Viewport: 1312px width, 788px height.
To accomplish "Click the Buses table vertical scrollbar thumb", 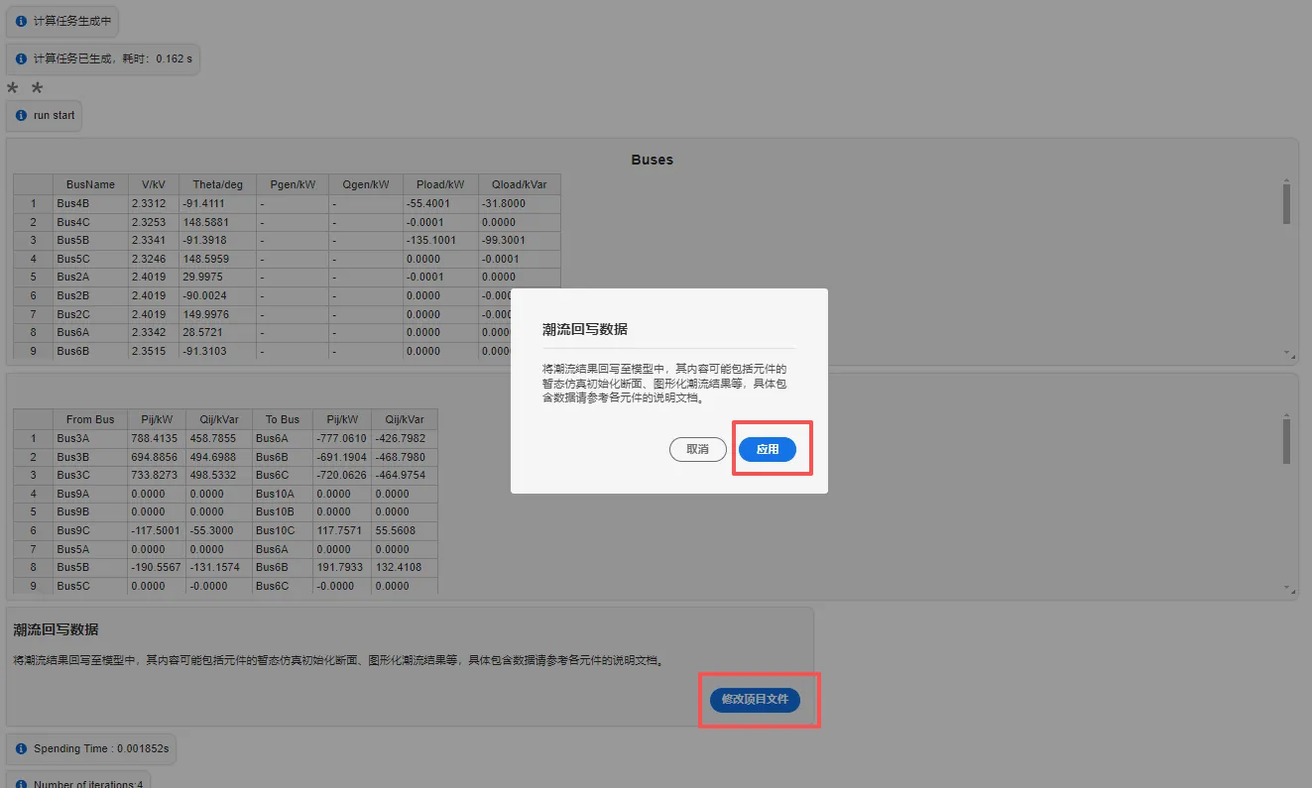I will 1286,204.
